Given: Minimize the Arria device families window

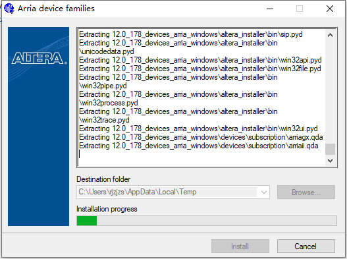Looking at the screenshot, I should pyautogui.click(x=270, y=9).
